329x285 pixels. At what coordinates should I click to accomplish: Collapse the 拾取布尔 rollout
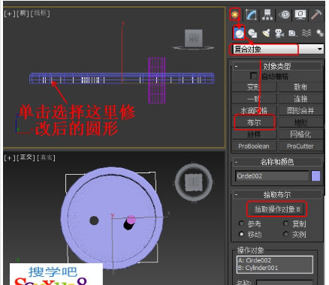277,194
